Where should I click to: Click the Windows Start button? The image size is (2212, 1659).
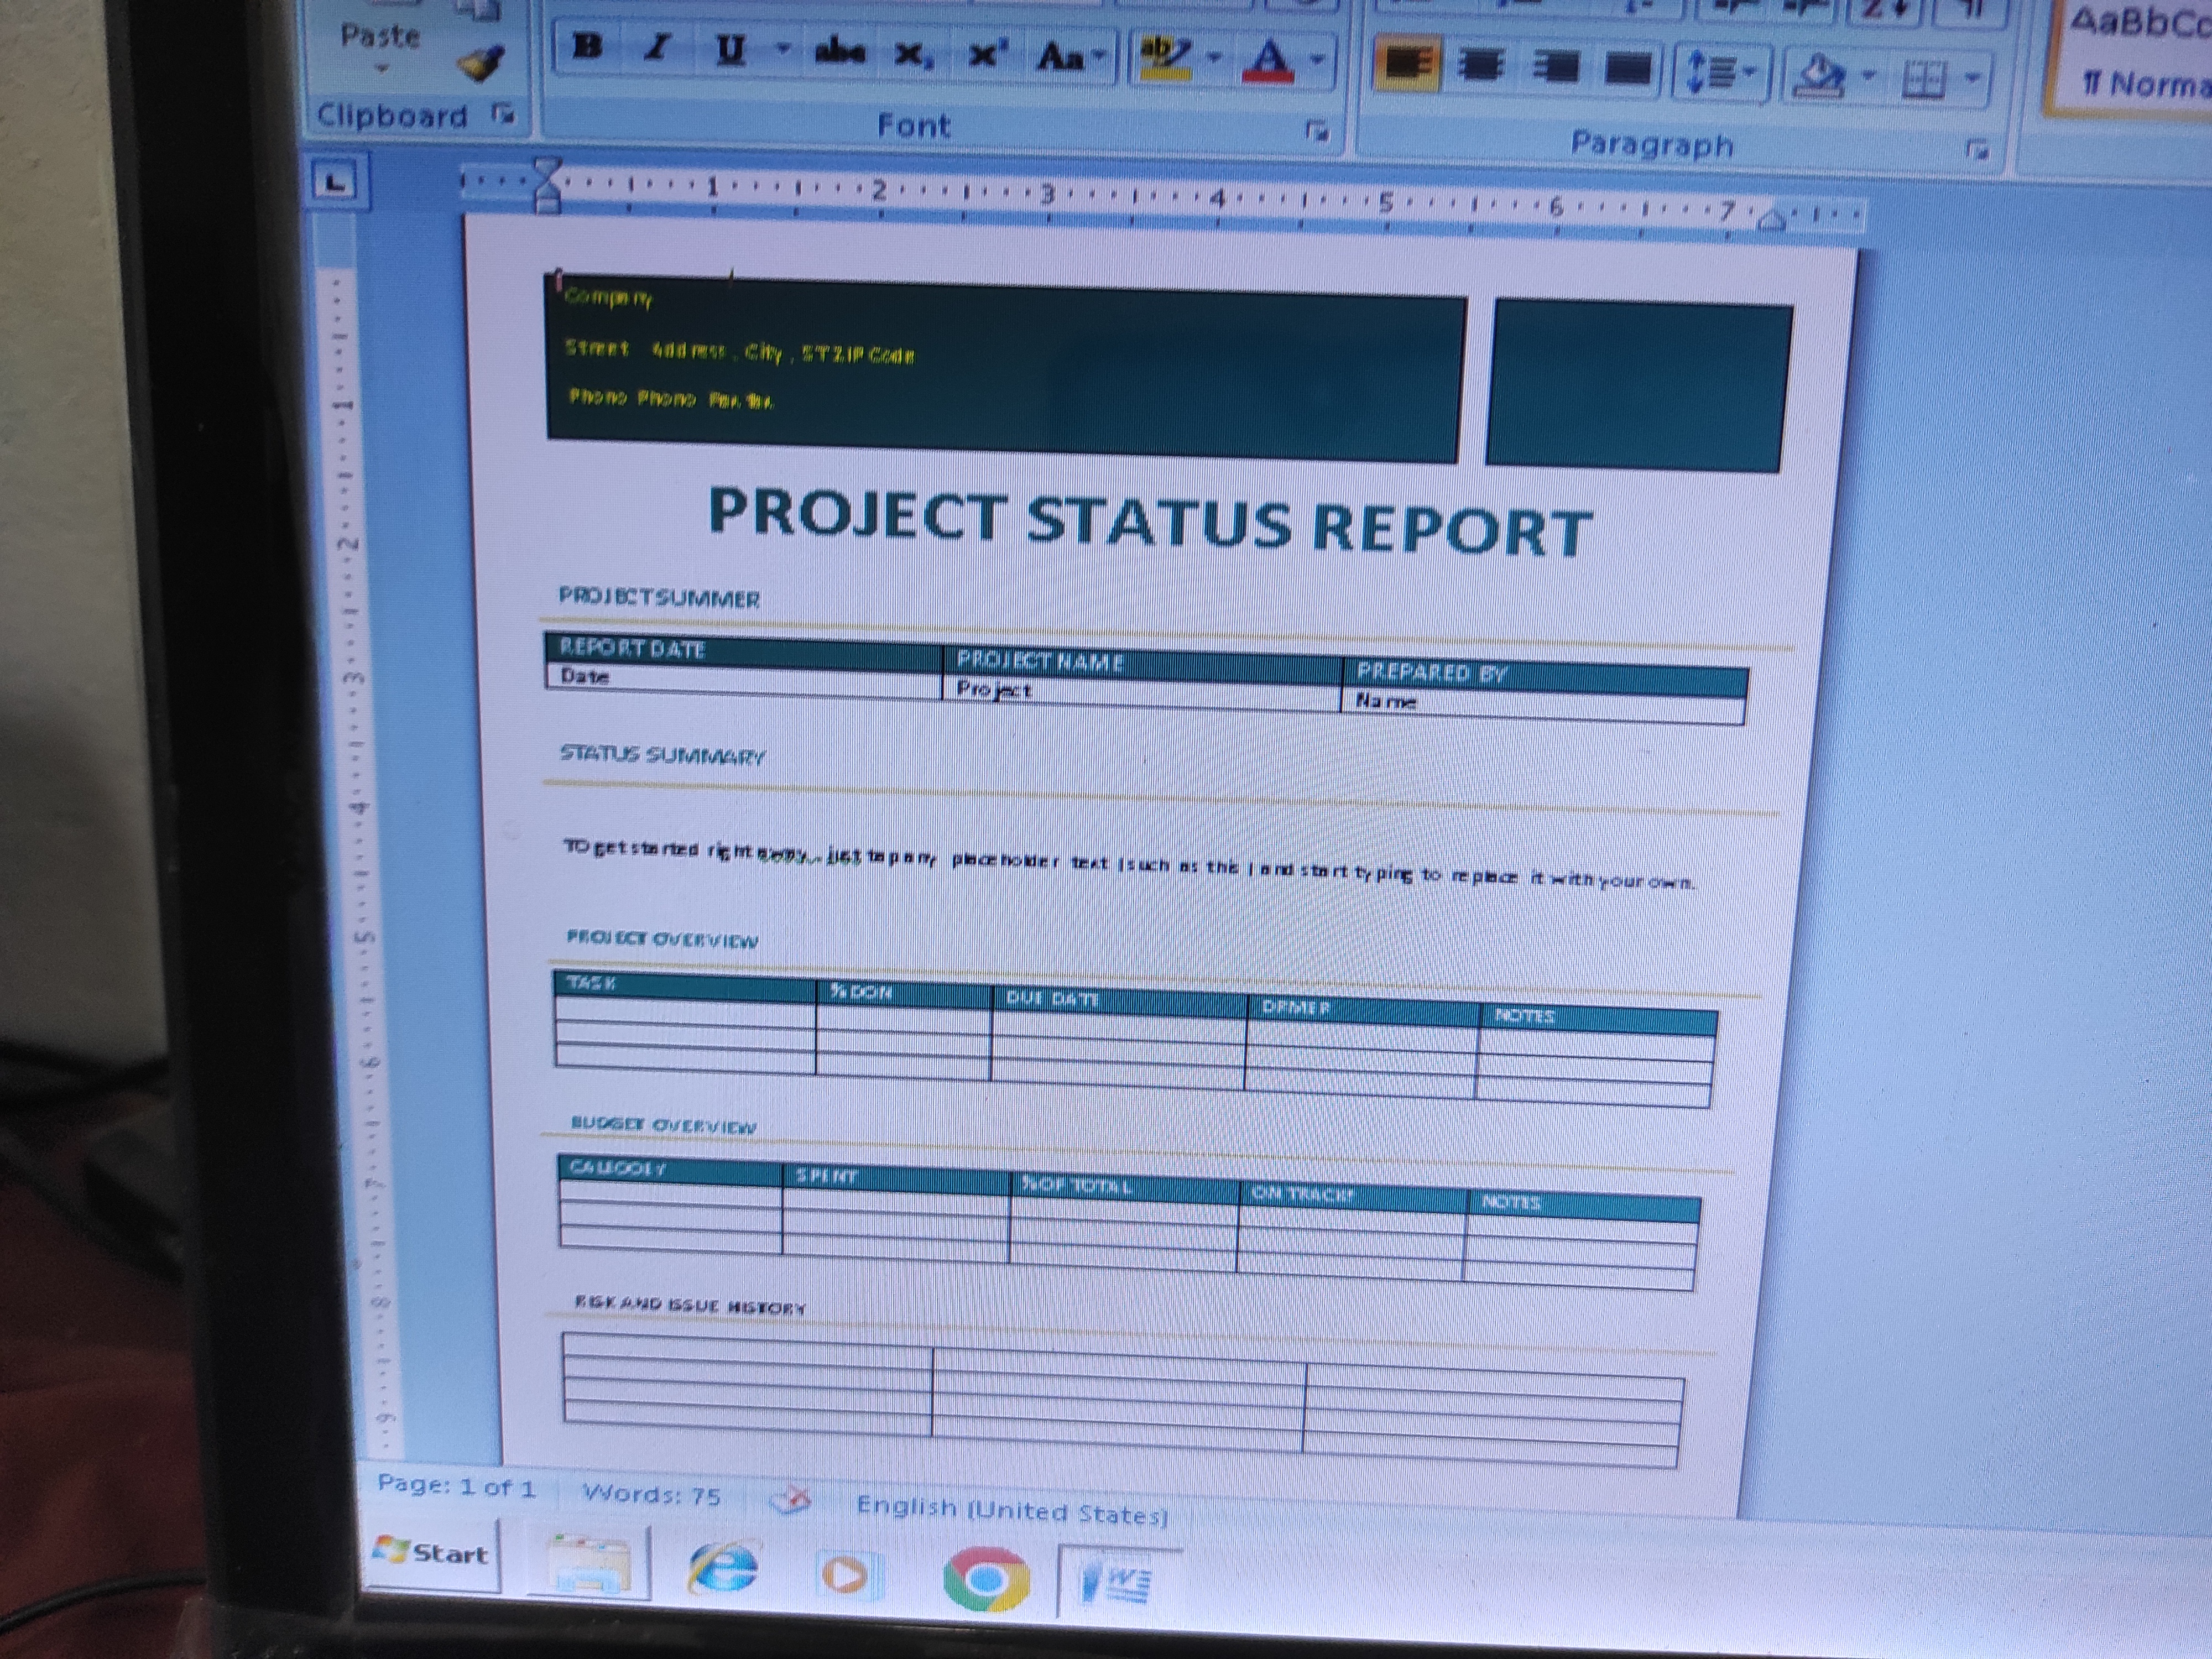point(431,1553)
